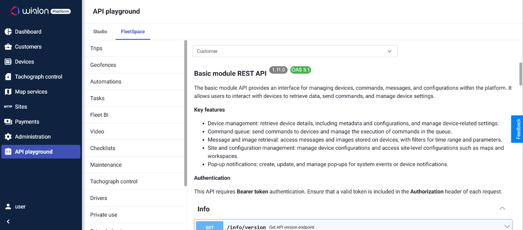Screen dimensions: 523x230
Task: Click the Customers briefcase icon
Action: 8,47
